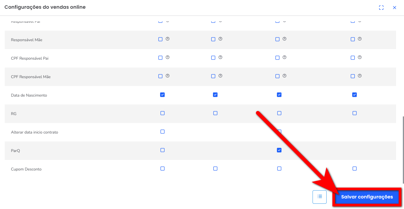Click the list icon button beside Salvar configurações
This screenshot has height=209, width=404.
point(319,197)
